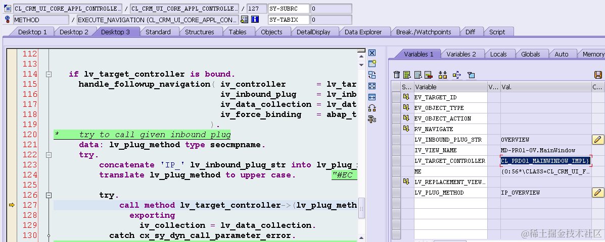This screenshot has height=242, width=605.
Task: Click the IP_OVERVIEW value cell
Action: tap(545, 193)
